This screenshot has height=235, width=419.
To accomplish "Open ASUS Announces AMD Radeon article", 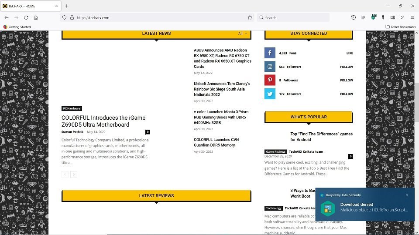I will [x=223, y=58].
